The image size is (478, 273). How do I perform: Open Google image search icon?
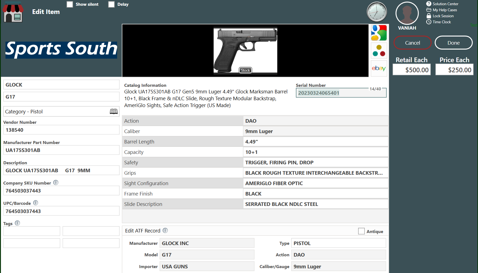[379, 33]
